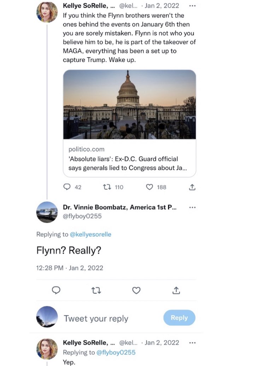Open the @kellyesorelle mention link
This screenshot has width=257, height=366.
90,234
